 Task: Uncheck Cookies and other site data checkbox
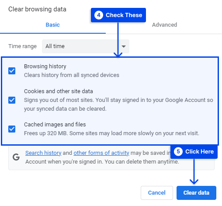12,100
